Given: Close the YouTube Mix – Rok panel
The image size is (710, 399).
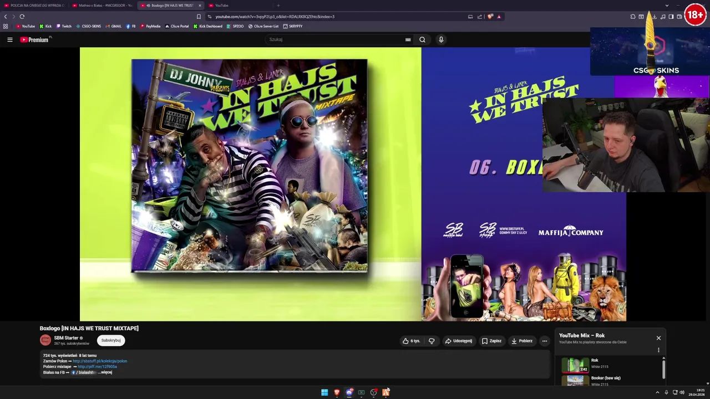Looking at the screenshot, I should (x=658, y=338).
